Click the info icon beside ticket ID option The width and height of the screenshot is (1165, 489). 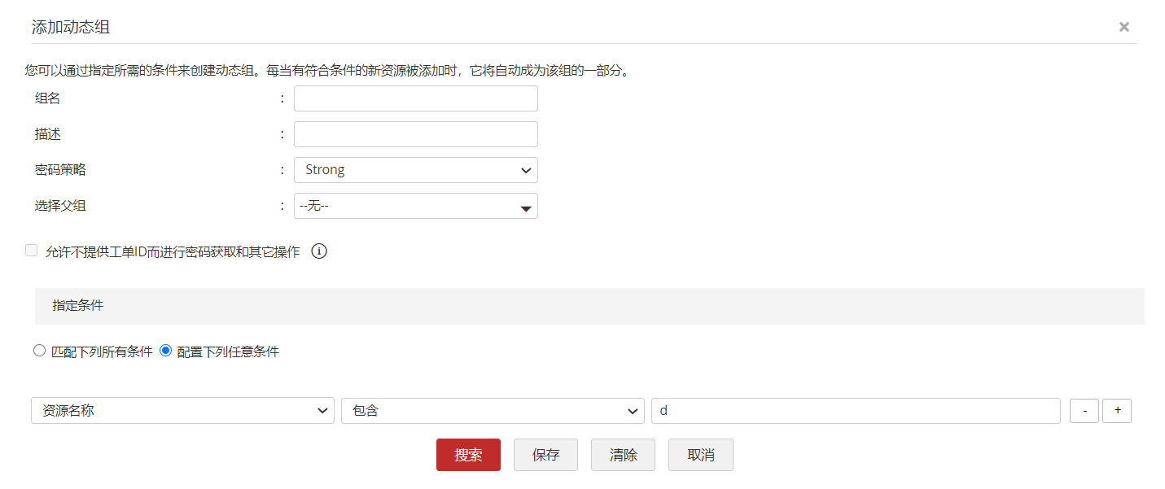pyautogui.click(x=319, y=251)
